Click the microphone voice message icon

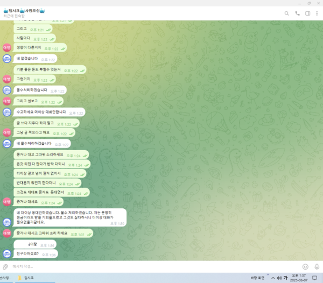coord(317,267)
